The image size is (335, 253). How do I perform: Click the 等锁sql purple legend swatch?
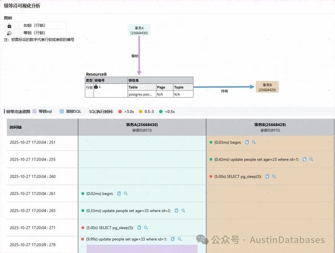(x=34, y=111)
